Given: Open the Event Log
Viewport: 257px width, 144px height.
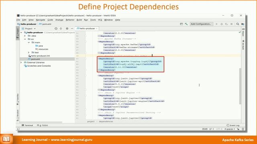Looking at the screenshot, I should coord(233,125).
